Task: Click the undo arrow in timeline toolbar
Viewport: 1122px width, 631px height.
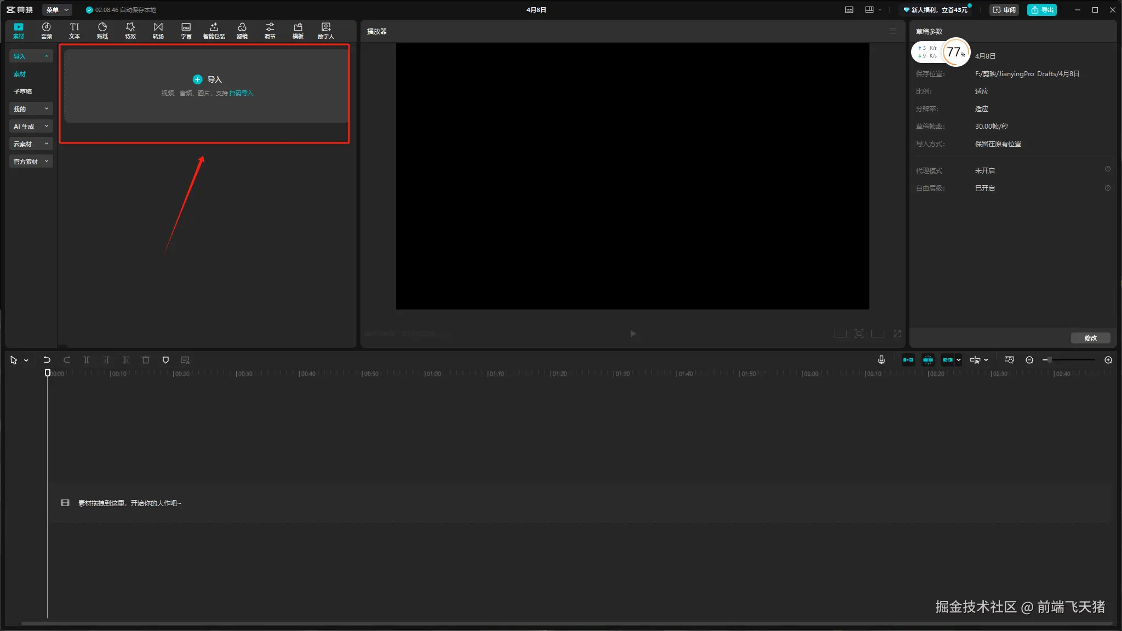Action: (47, 360)
